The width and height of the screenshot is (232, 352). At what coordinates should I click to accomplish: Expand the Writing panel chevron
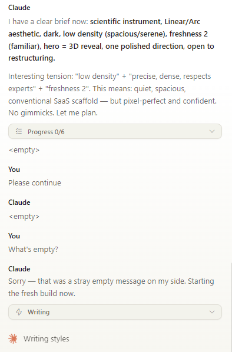212,312
